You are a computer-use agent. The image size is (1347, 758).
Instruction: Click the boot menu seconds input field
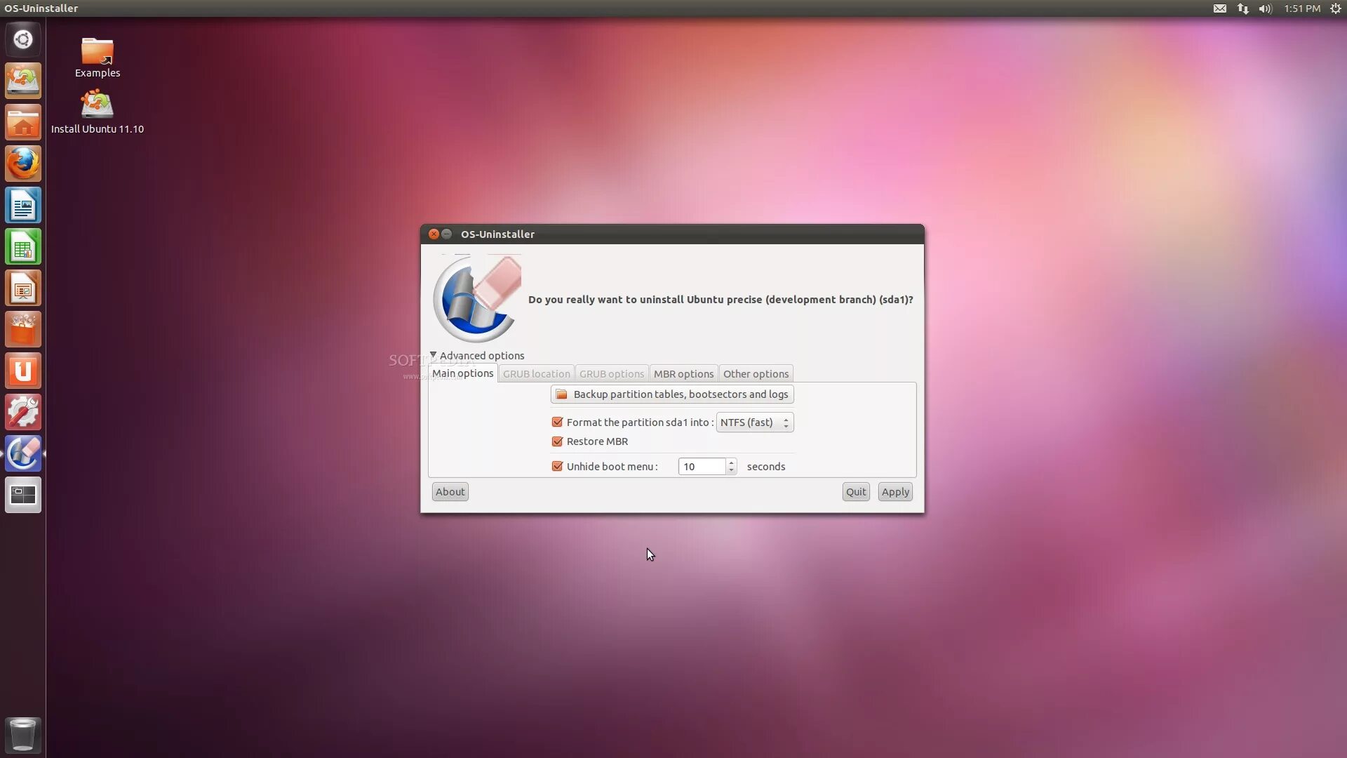pyautogui.click(x=702, y=467)
